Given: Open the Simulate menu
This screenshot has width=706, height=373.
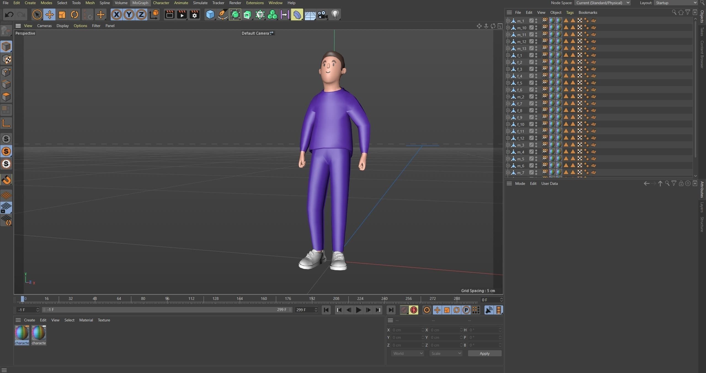Looking at the screenshot, I should pos(200,3).
